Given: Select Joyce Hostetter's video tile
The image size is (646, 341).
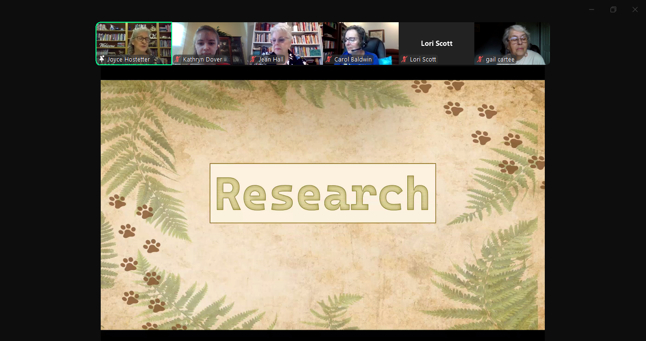Looking at the screenshot, I should tap(134, 40).
